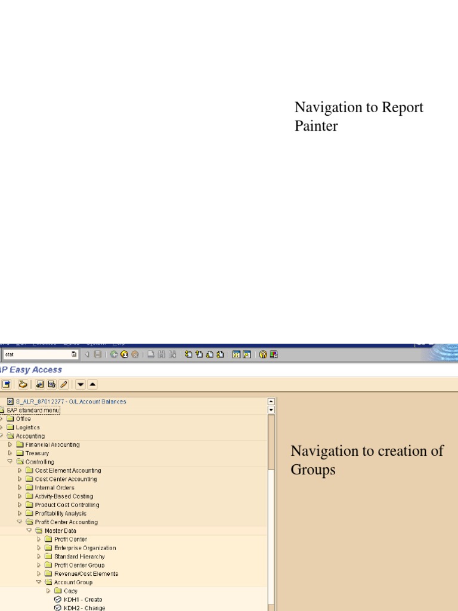Select the "SAP standard menu" root entry
This screenshot has height=611, width=458.
(x=33, y=411)
